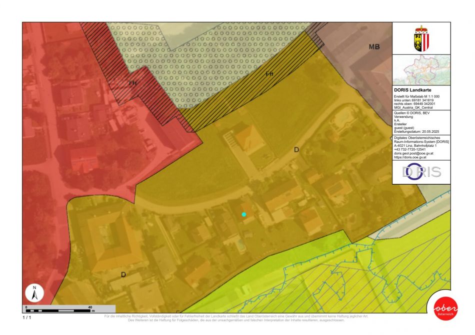Click email doris.geol.post@ooe.gv.at
Image resolution: width=475 pixels, height=335 pixels.
[413, 154]
